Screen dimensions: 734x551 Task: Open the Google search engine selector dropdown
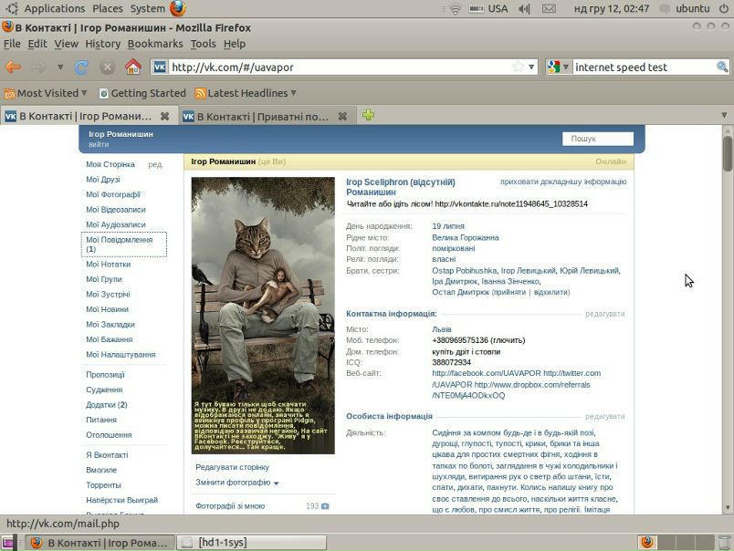(557, 67)
